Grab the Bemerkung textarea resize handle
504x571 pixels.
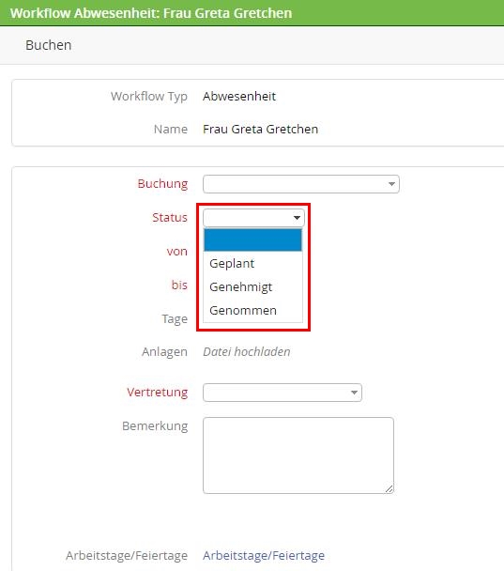tap(389, 489)
